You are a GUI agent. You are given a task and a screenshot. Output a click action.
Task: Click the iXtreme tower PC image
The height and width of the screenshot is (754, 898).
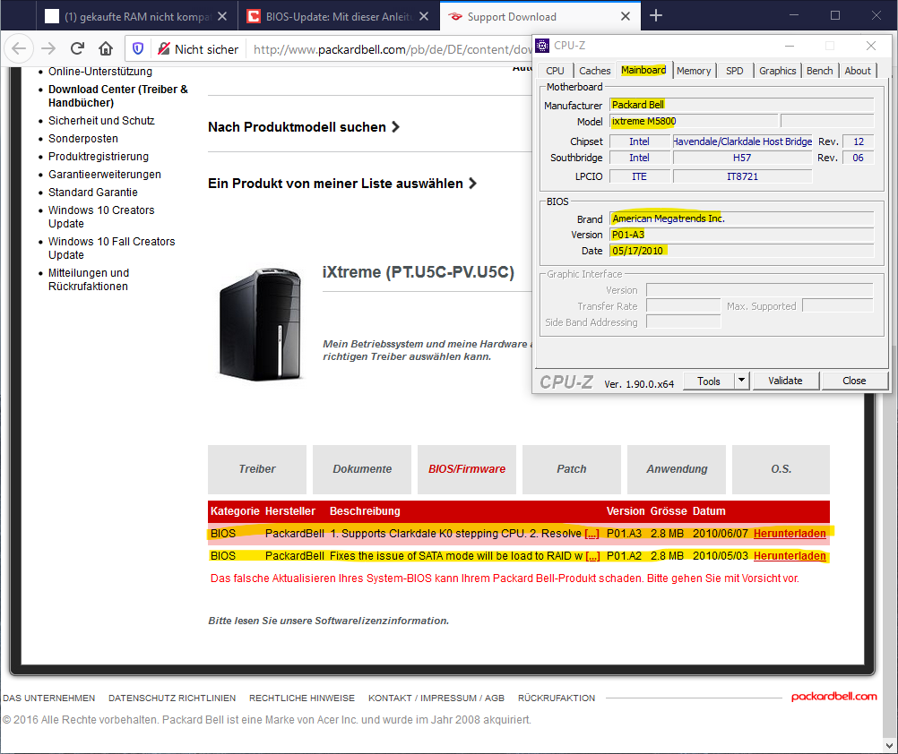pos(261,324)
